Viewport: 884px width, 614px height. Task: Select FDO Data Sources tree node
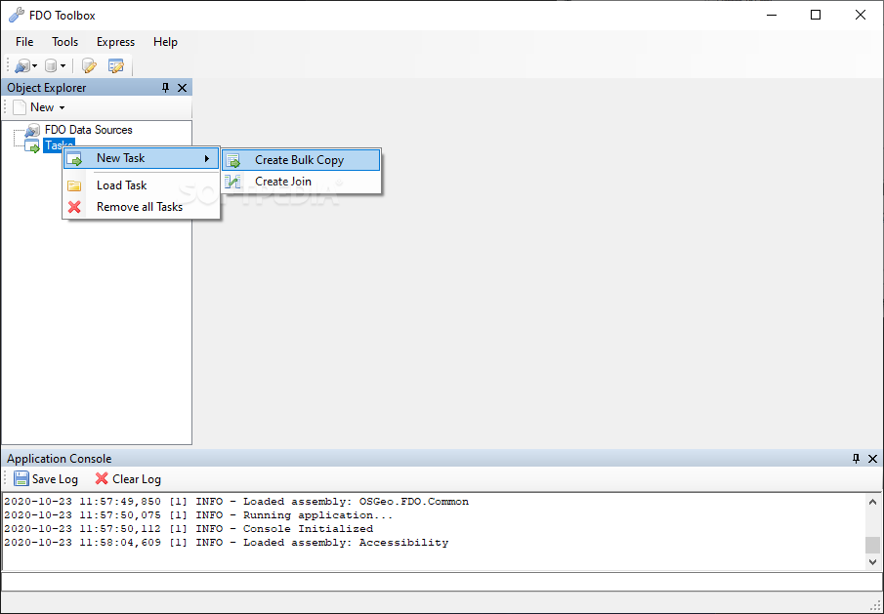89,130
